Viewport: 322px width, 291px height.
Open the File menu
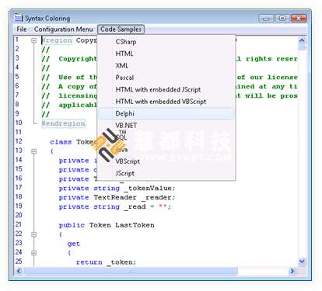tap(22, 29)
